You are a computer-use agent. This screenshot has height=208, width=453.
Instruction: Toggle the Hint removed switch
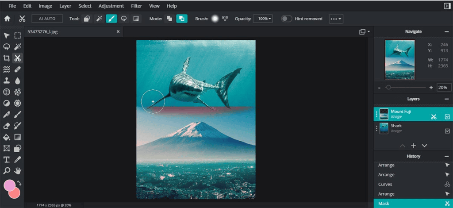coord(287,19)
